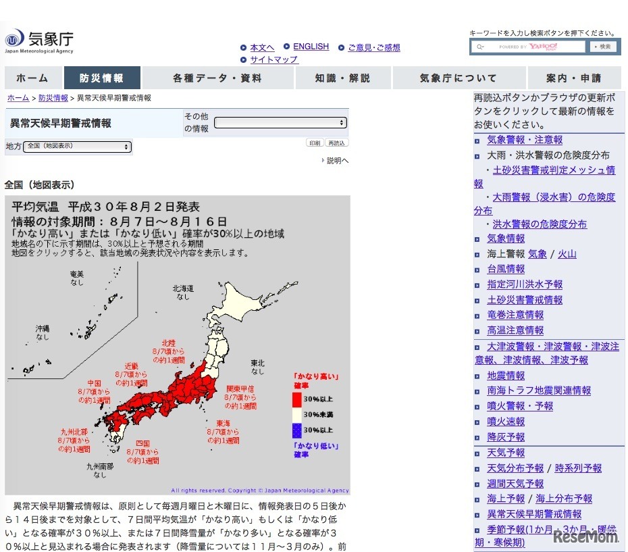Click the red 30%以上 legend swatch

[297, 399]
